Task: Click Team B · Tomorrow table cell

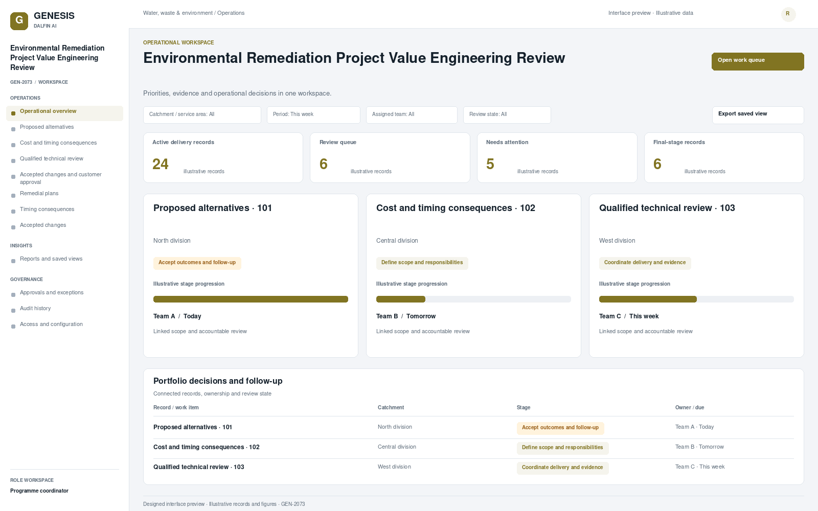Action: [699, 447]
